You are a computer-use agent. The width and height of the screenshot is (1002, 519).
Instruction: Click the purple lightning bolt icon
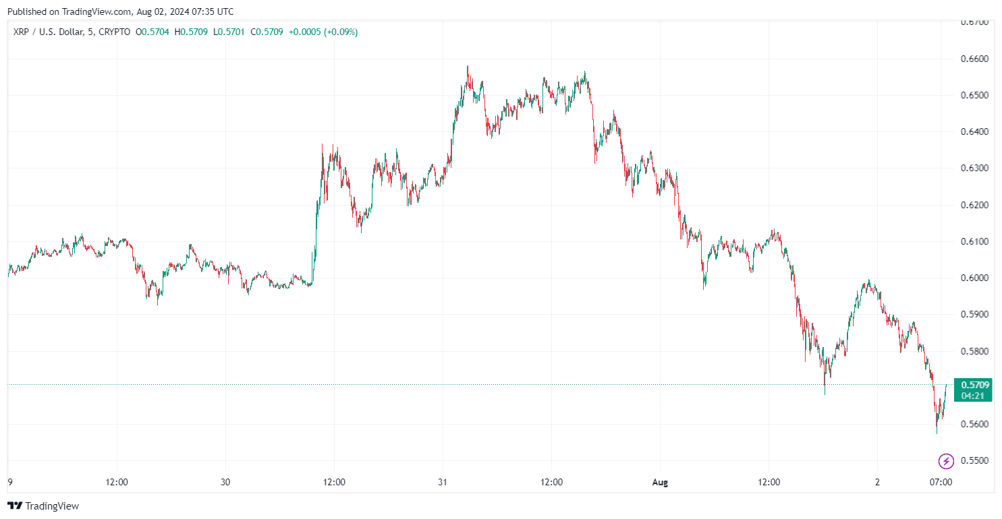pos(946,461)
